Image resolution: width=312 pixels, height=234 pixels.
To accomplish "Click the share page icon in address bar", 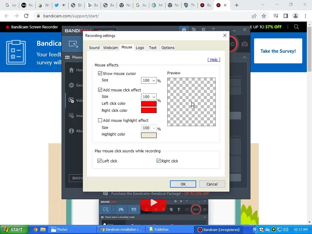I will [254, 16].
